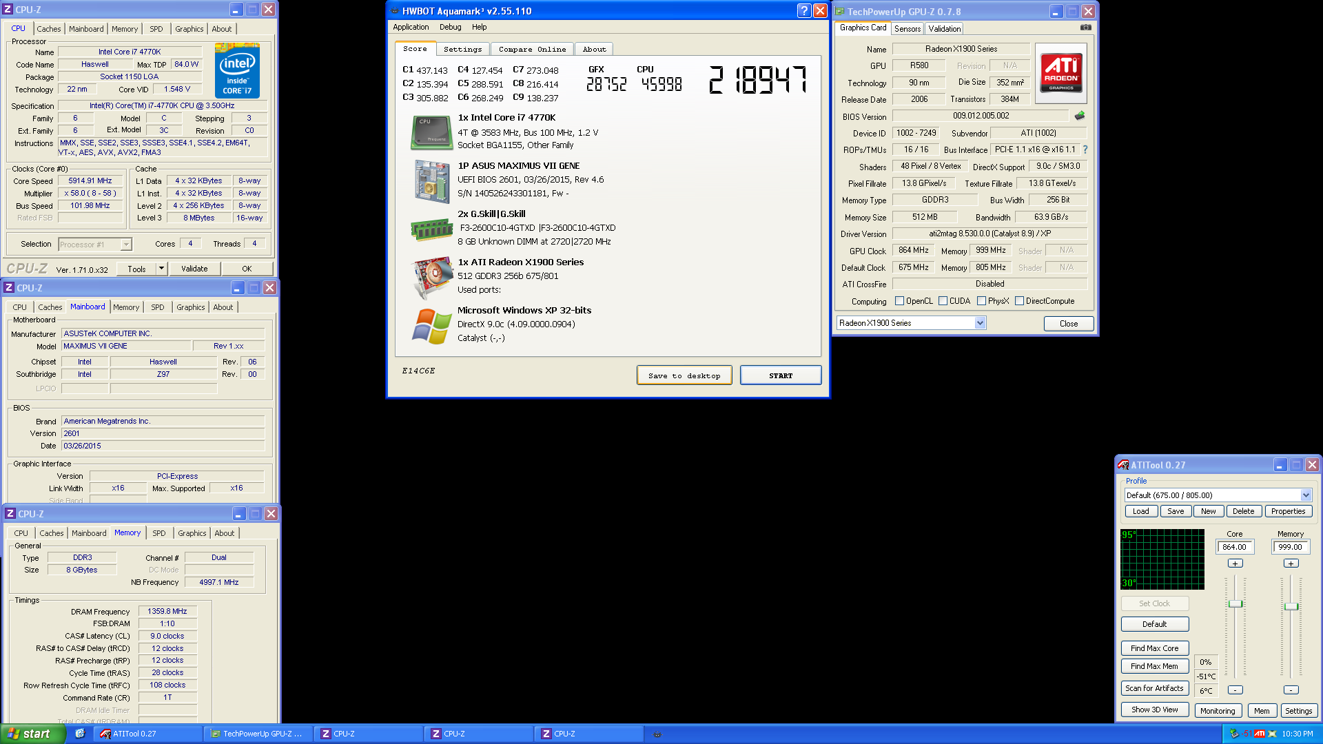Click the Windows XP logo in Aquamark
The width and height of the screenshot is (1323, 744).
(x=431, y=326)
